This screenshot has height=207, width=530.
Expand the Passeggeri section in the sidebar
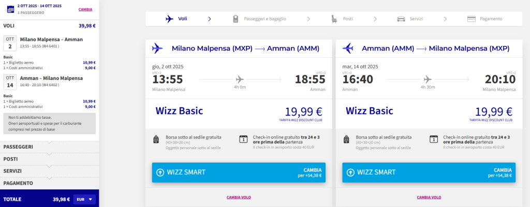click(49, 147)
